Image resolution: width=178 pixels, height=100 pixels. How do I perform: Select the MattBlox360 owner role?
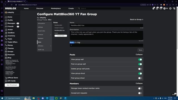click(58, 25)
